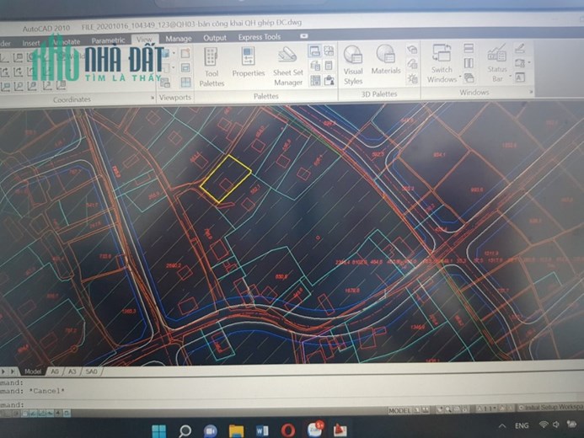Toggle the MODEL space button in status bar
This screenshot has width=584, height=438.
[x=399, y=410]
